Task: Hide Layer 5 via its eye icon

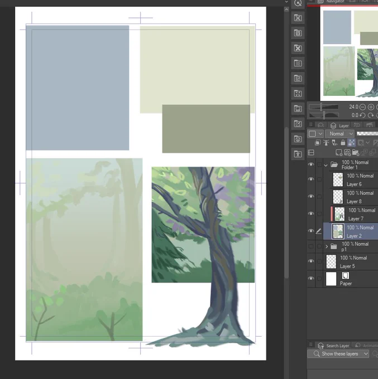Action: [x=311, y=261]
